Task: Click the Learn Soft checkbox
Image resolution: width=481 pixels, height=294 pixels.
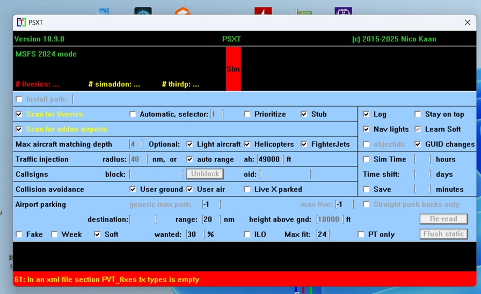Action: [x=418, y=129]
